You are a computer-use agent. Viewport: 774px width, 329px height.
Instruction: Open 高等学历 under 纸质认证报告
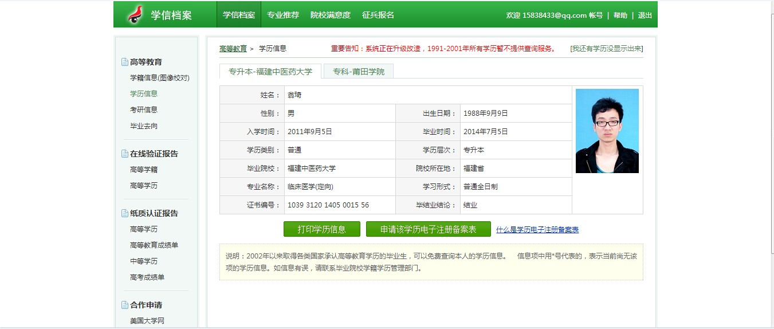tap(144, 229)
